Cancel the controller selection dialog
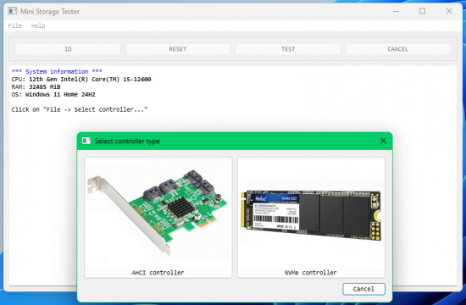 tap(363, 289)
